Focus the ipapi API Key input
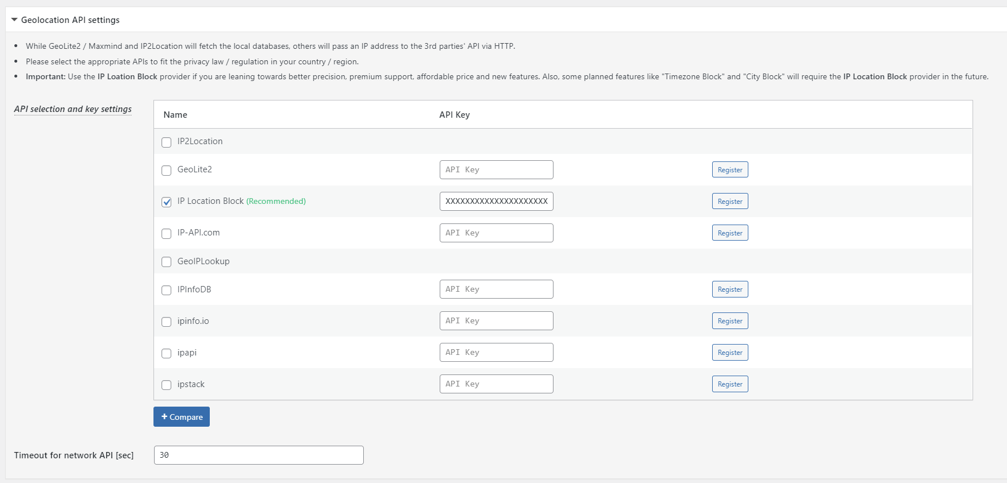 497,352
